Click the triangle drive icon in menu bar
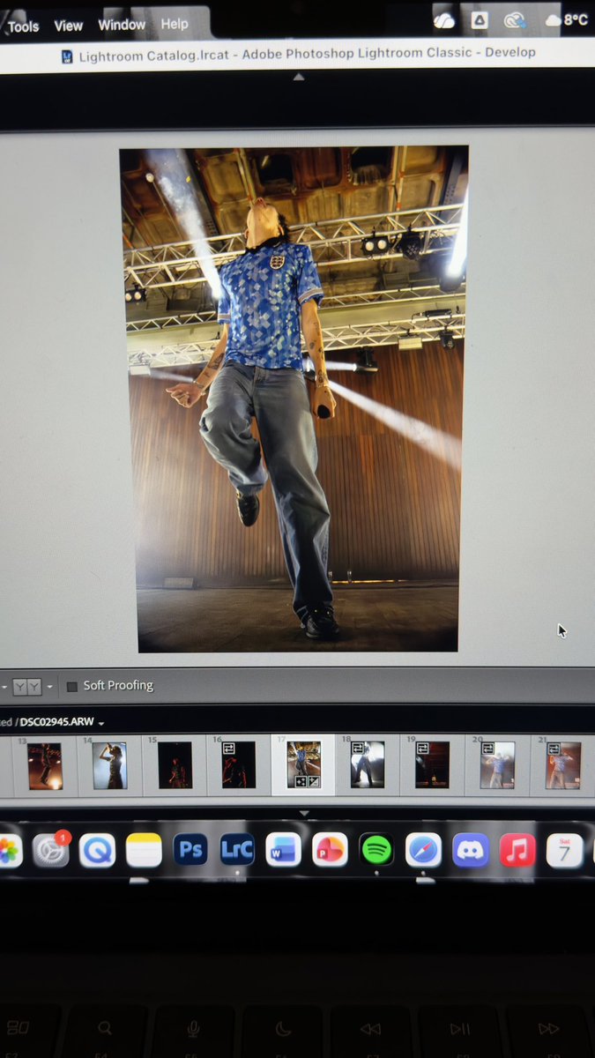This screenshot has height=1058, width=595. coord(480,19)
